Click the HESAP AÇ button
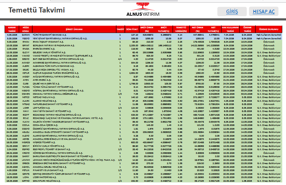Screen dimensions: 286x185 (x=264, y=12)
